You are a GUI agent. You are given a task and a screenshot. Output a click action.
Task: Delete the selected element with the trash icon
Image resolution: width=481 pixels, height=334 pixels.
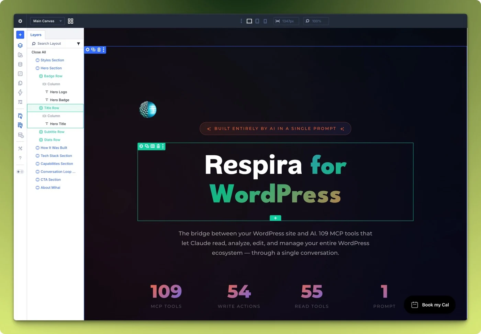[158, 146]
